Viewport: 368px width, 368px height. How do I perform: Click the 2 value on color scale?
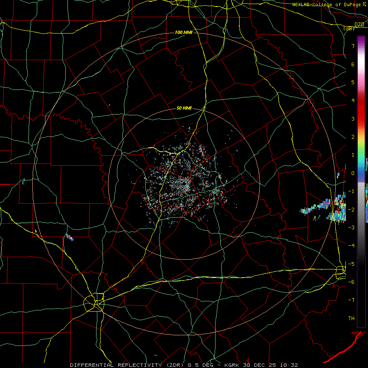(x=353, y=137)
